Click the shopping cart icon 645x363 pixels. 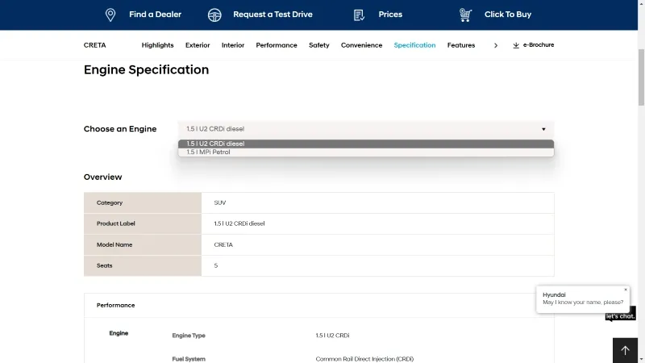(465, 15)
